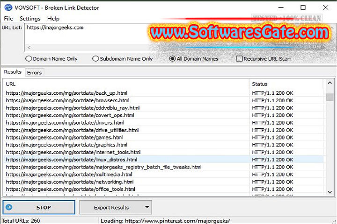Open the Settings menu
Image resolution: width=337 pixels, height=224 pixels.
(30, 19)
